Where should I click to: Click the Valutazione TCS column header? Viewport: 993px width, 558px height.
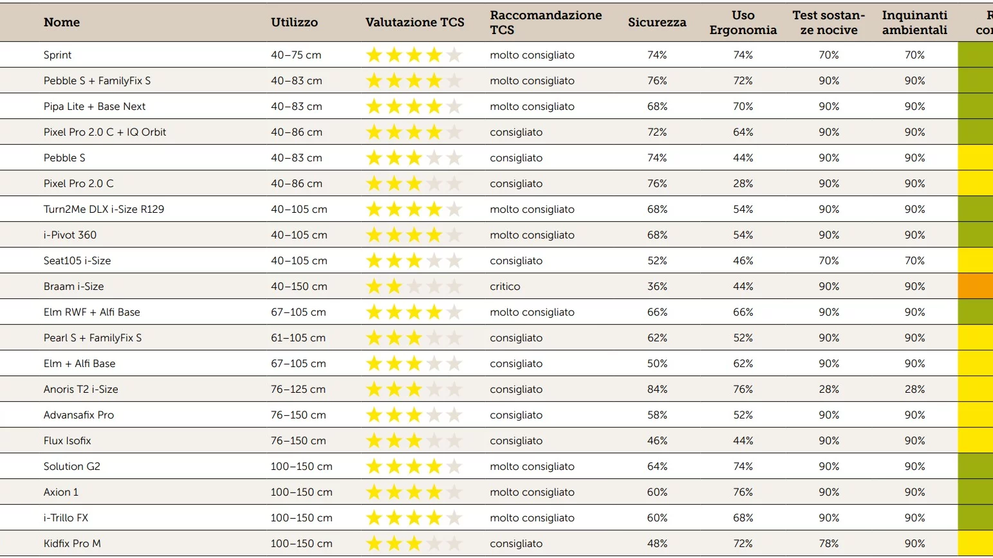coord(414,22)
